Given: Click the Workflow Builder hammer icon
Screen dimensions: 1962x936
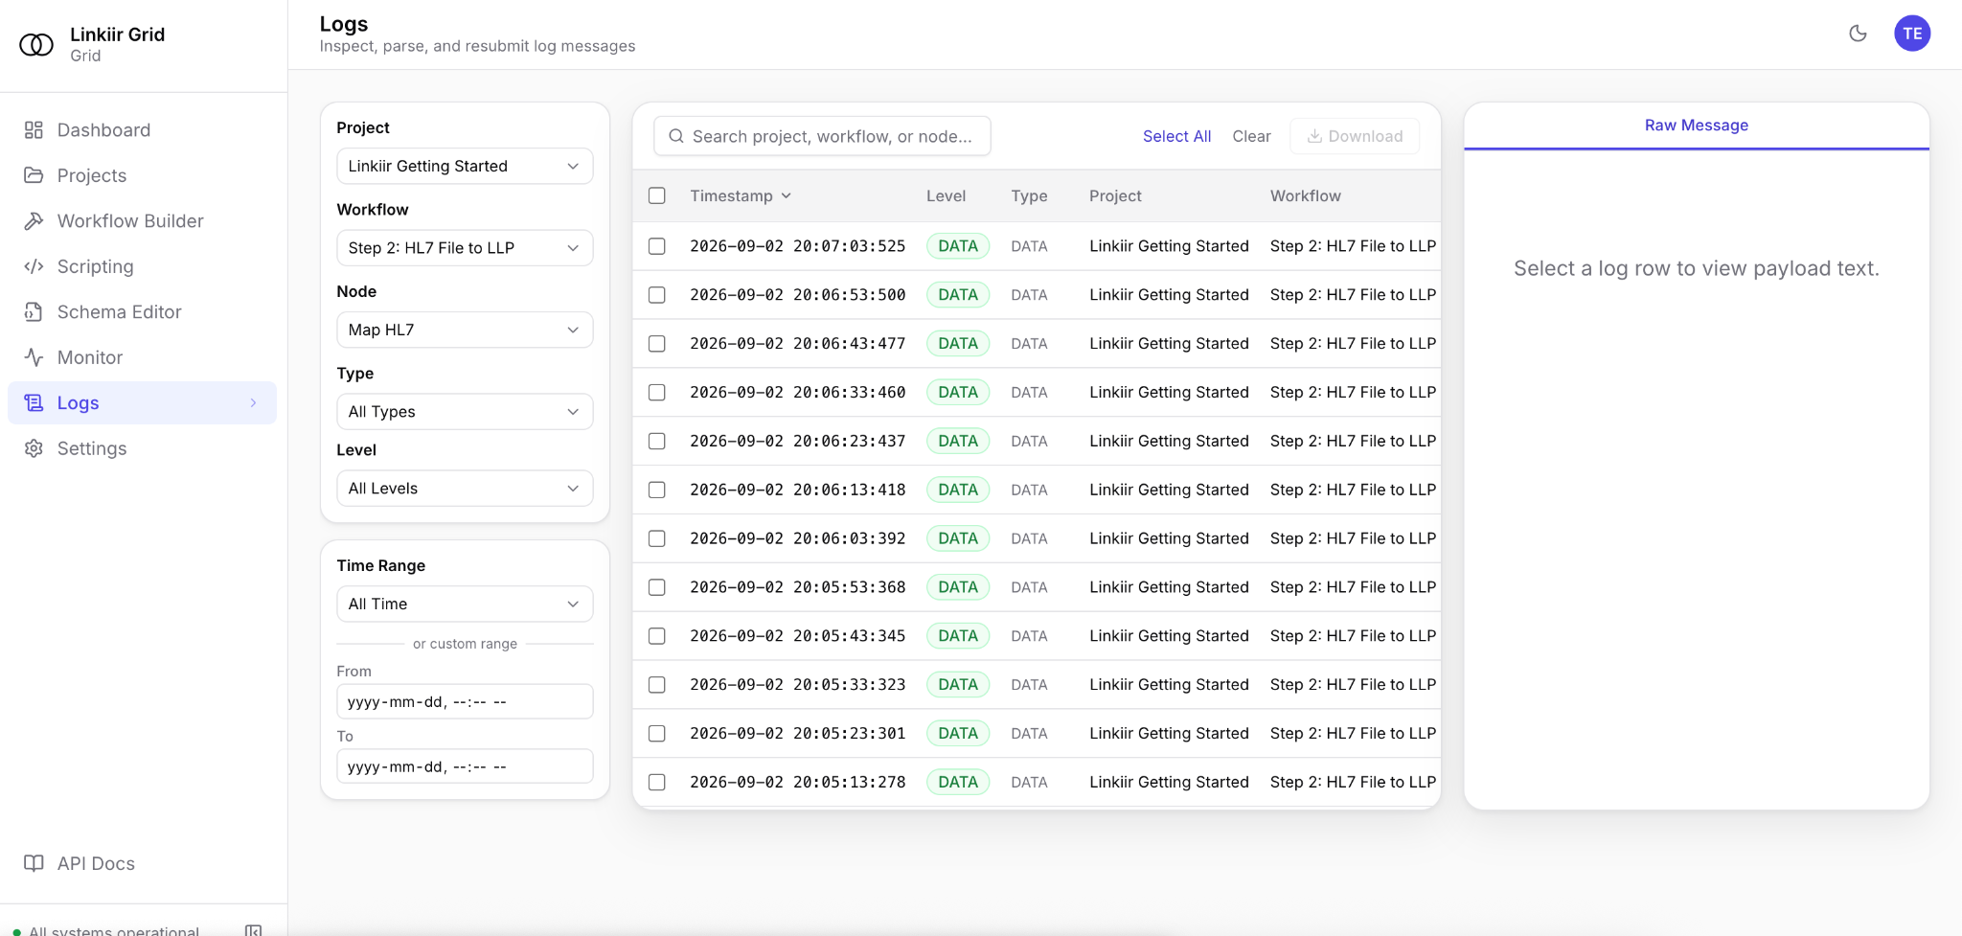Looking at the screenshot, I should point(34,221).
